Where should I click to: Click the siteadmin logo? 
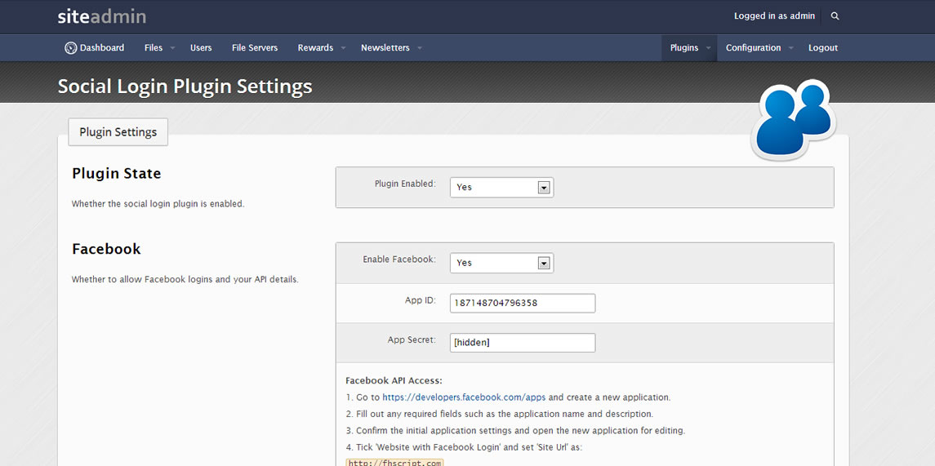tap(102, 16)
